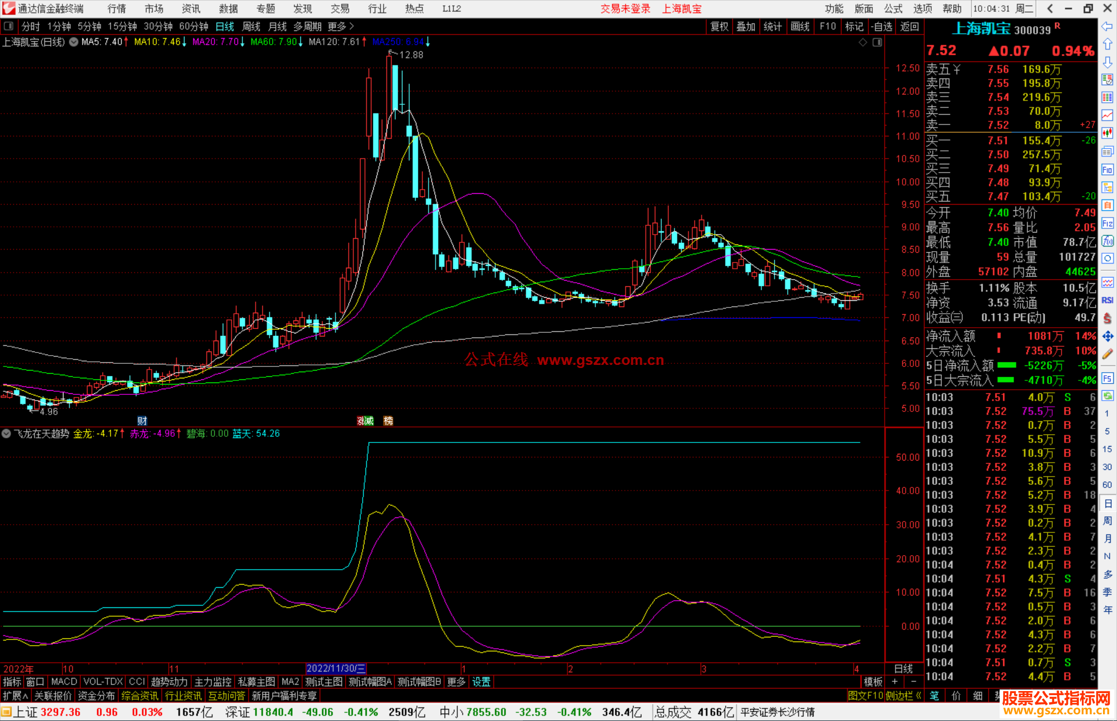
Task: Click the RSI indicator icon in right sidebar
Action: tap(1107, 300)
